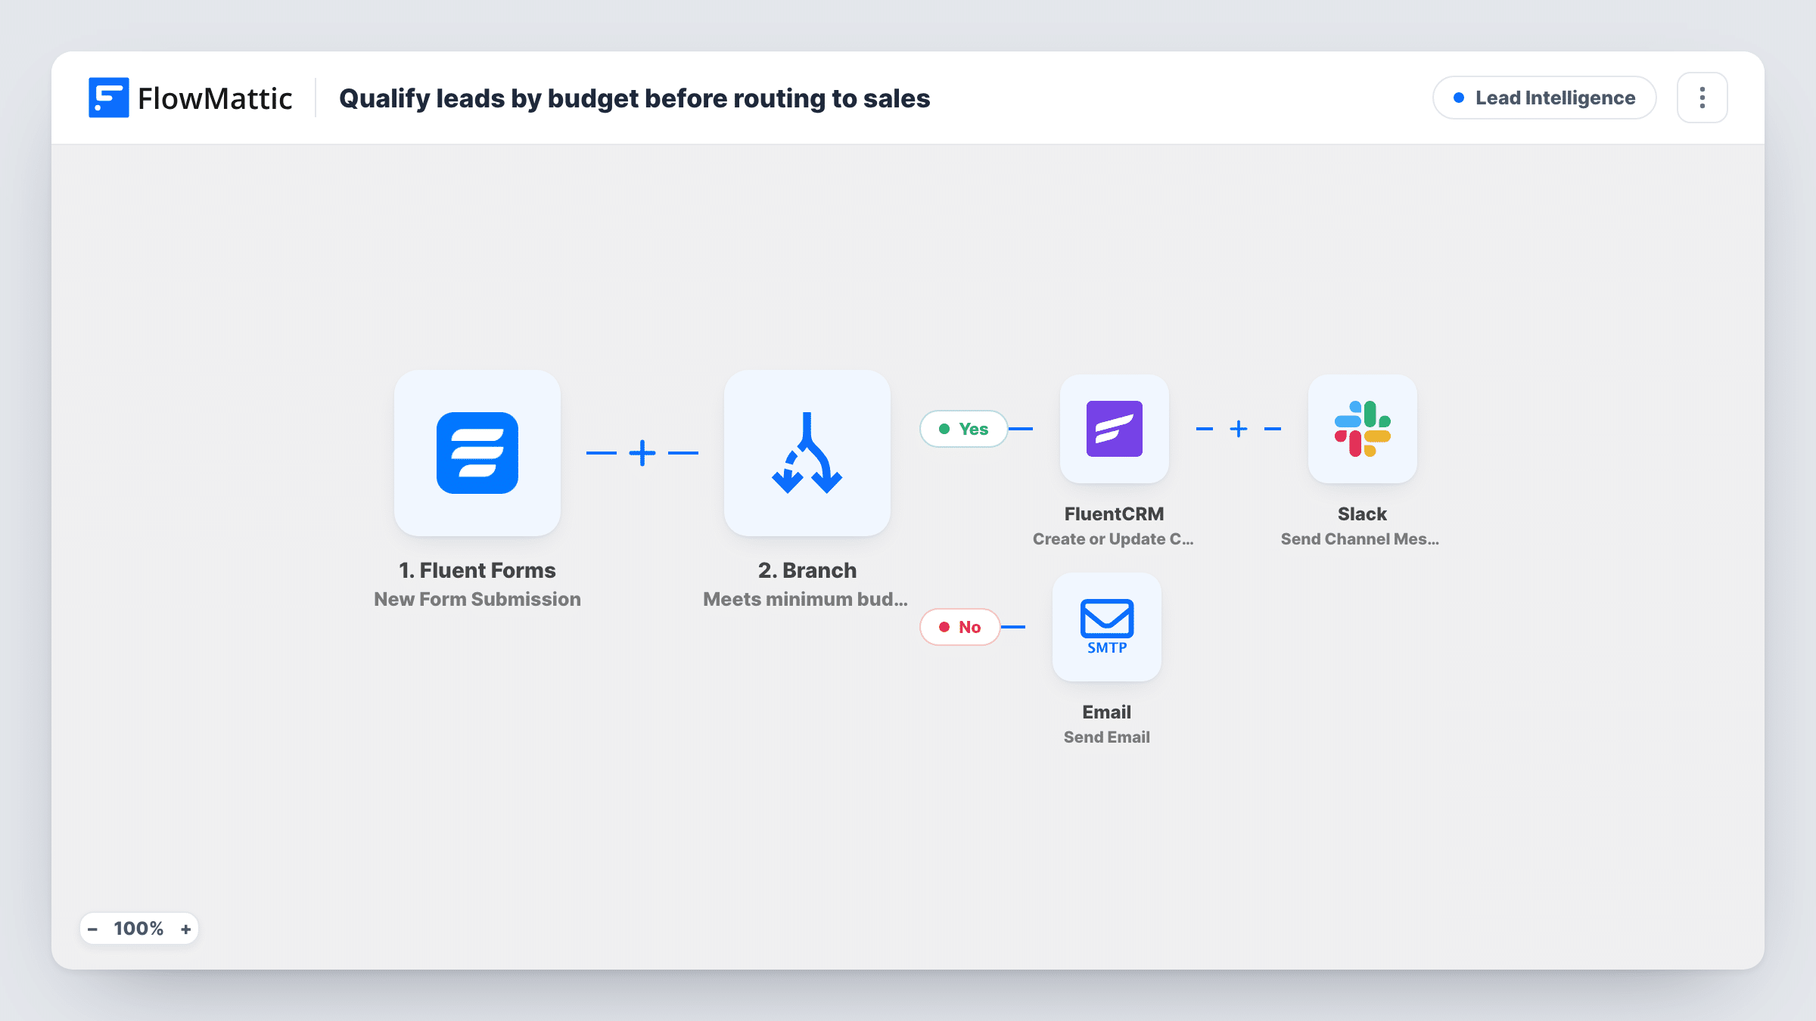Select the FluentCRM action icon
1816x1021 pixels.
pyautogui.click(x=1115, y=429)
